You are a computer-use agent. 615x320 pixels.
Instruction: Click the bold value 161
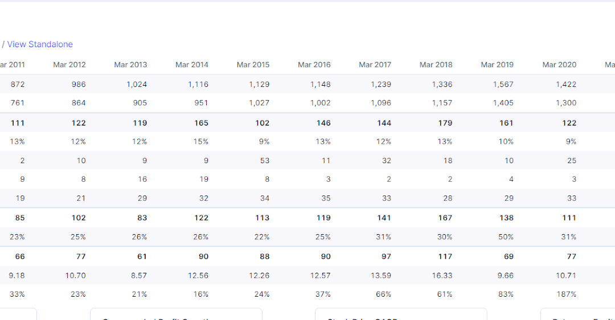506,123
